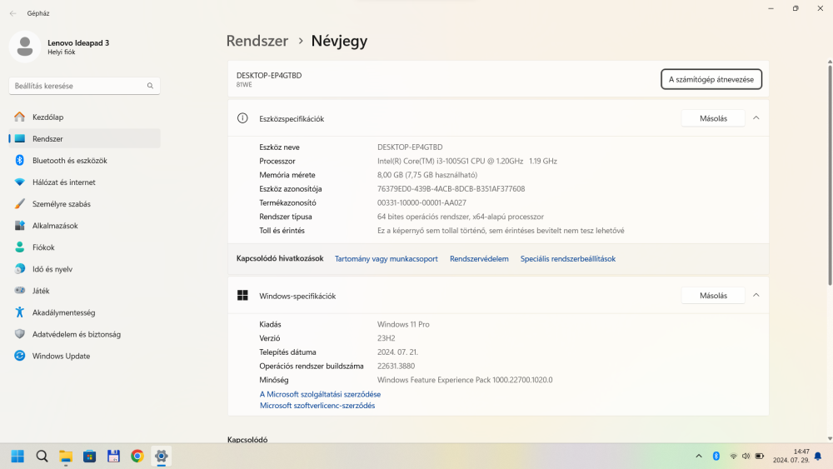Click the Hálózat és internet wifi icon

(19, 182)
